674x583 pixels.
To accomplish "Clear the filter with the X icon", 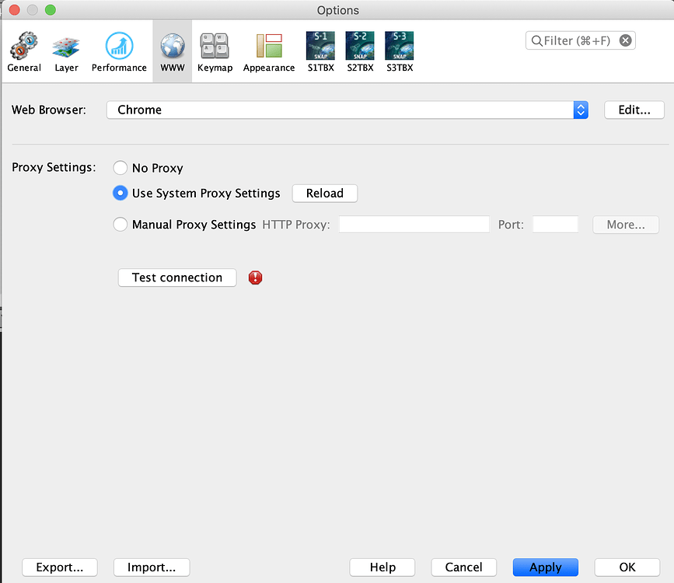I will (626, 40).
